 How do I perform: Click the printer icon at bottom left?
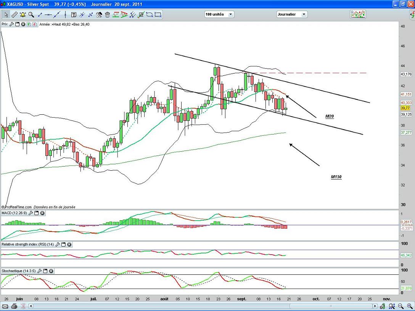click(x=14, y=306)
